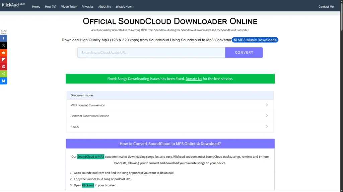Open Video Tutor menu item
343x192 pixels.
click(69, 7)
